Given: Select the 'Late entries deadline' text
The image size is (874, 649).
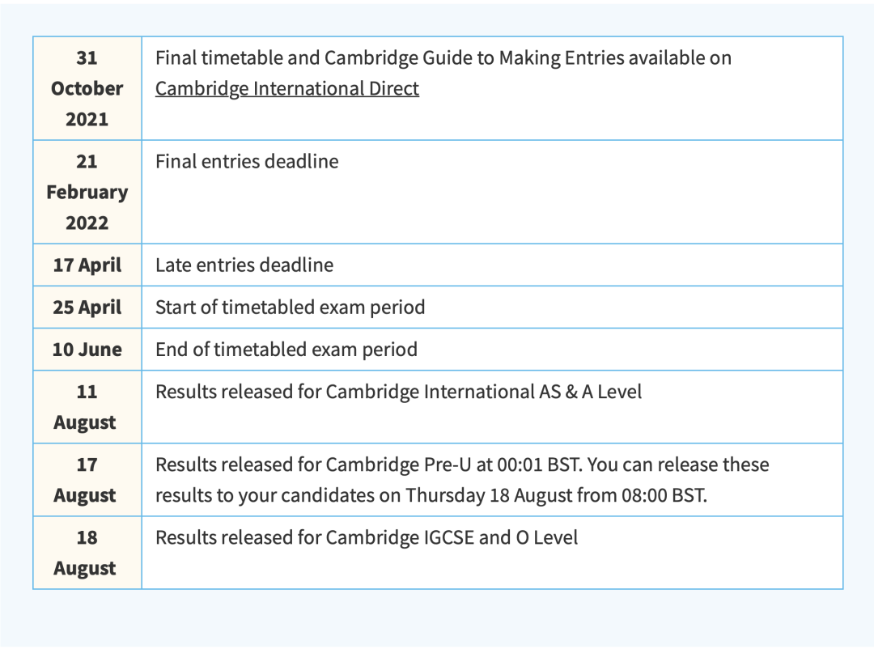Looking at the screenshot, I should click(x=244, y=265).
